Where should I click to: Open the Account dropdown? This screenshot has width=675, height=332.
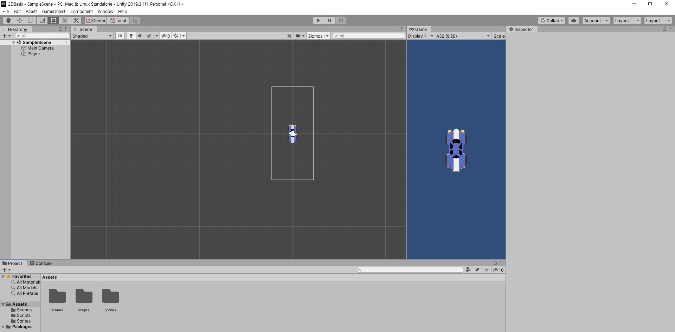(596, 20)
